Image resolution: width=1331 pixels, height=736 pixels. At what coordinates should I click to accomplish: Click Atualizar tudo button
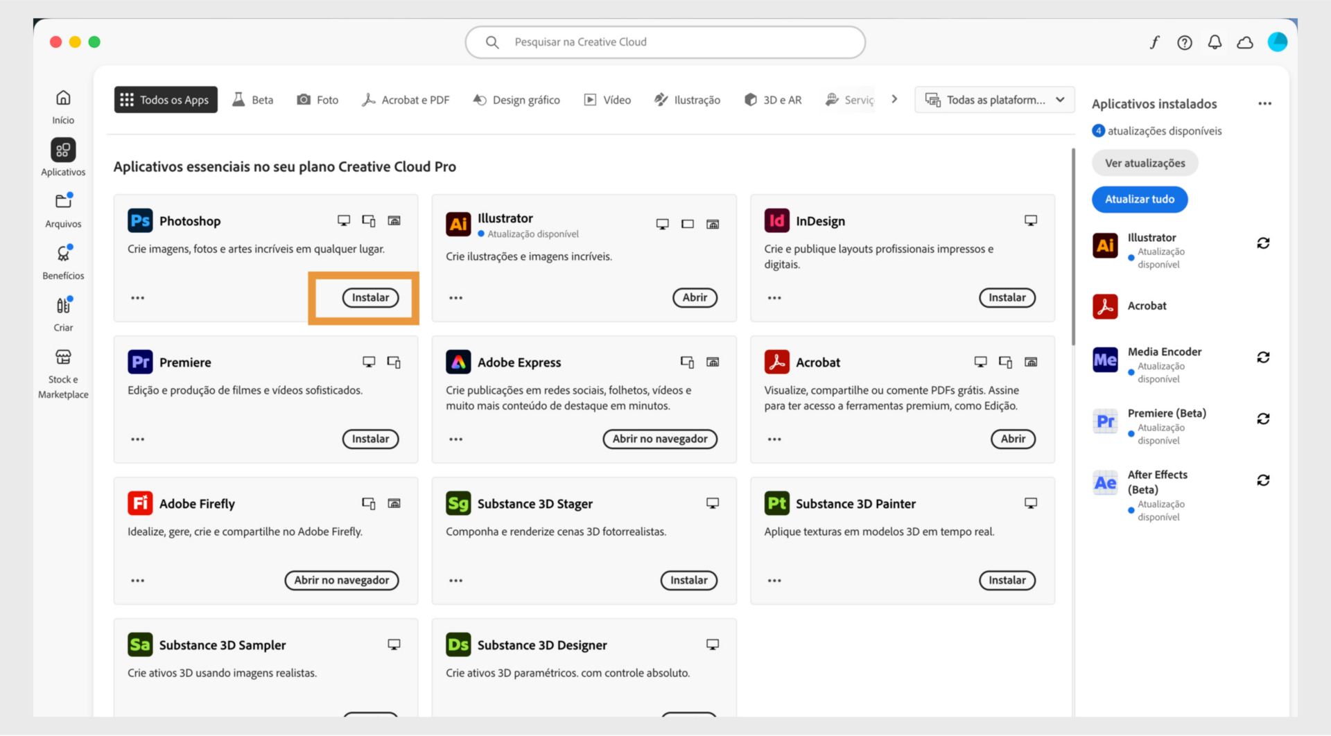click(1140, 200)
